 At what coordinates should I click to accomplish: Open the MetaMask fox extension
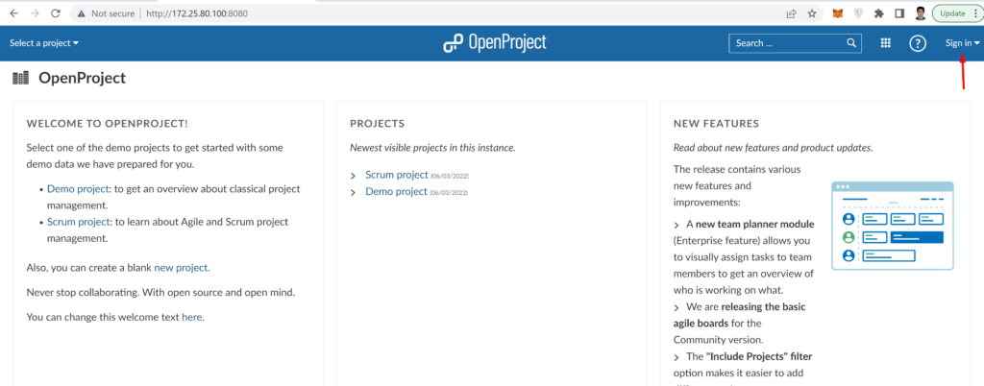click(838, 13)
